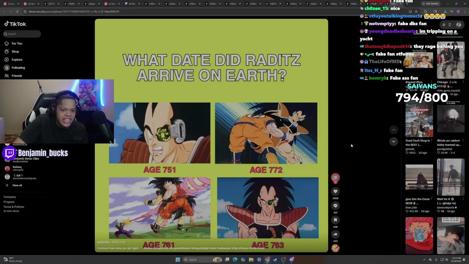The height and width of the screenshot is (264, 469).
Task: Bookmark page with the star icon
Action: click(x=416, y=11)
